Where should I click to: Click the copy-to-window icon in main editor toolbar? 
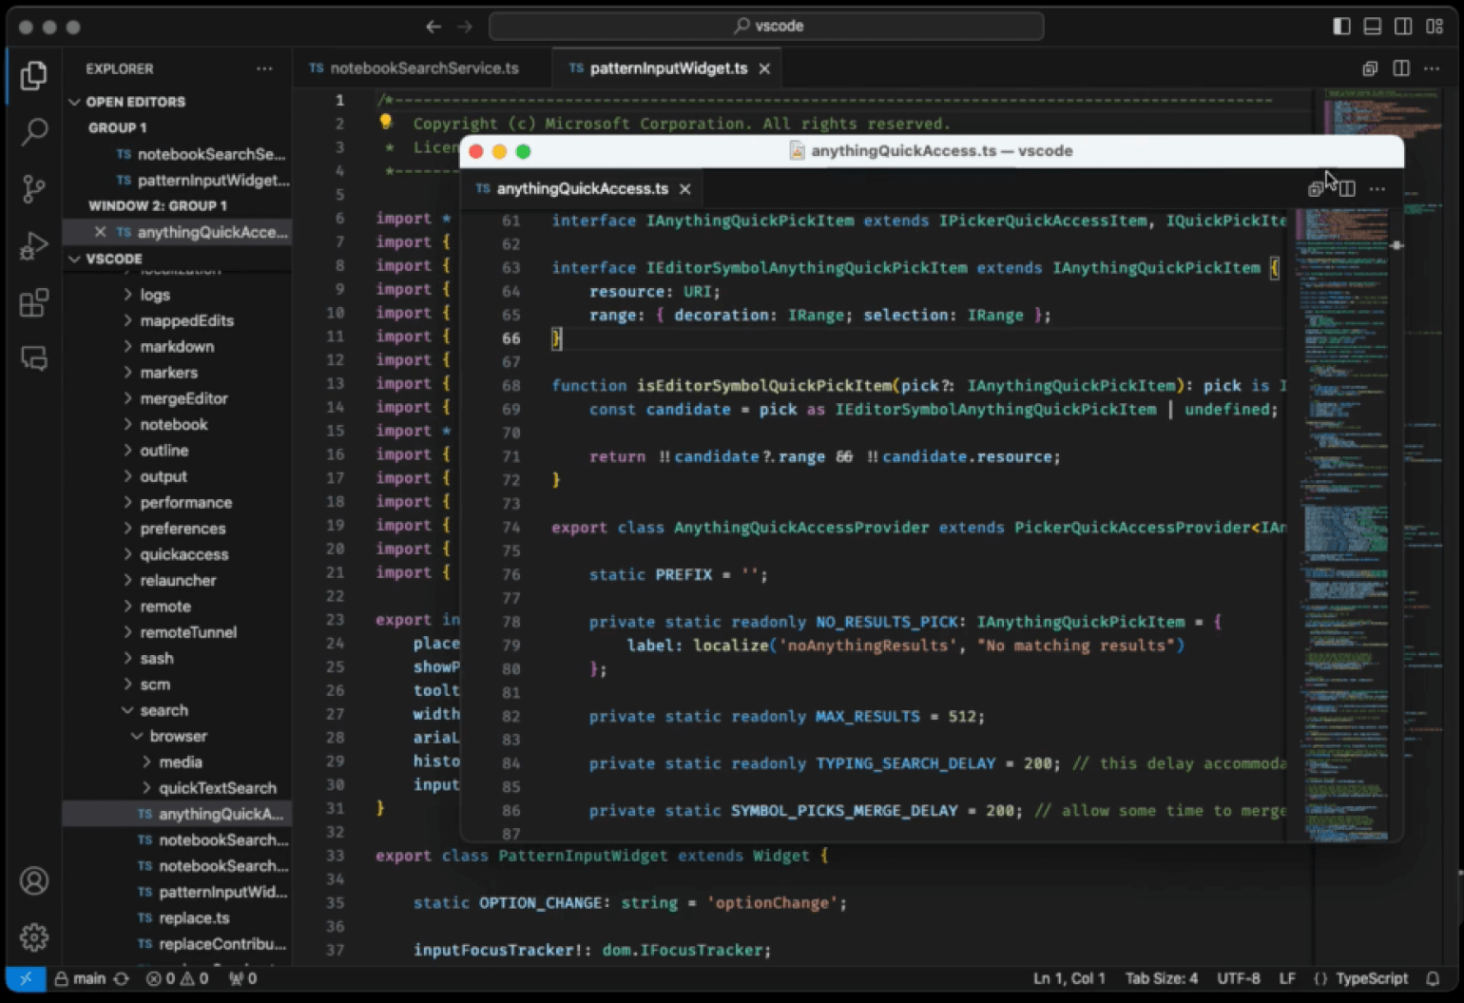(x=1370, y=68)
